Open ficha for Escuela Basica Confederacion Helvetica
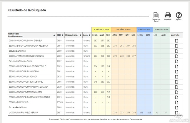The width and height of the screenshot is (190, 123). click(176, 46)
